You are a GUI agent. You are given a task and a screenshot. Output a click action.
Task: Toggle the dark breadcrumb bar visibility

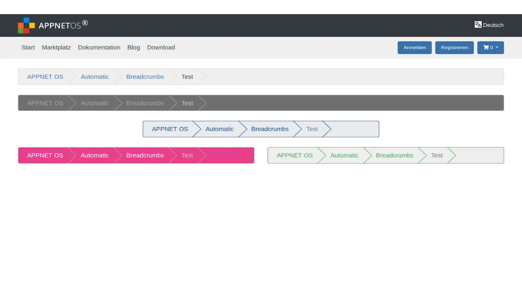coord(261,103)
